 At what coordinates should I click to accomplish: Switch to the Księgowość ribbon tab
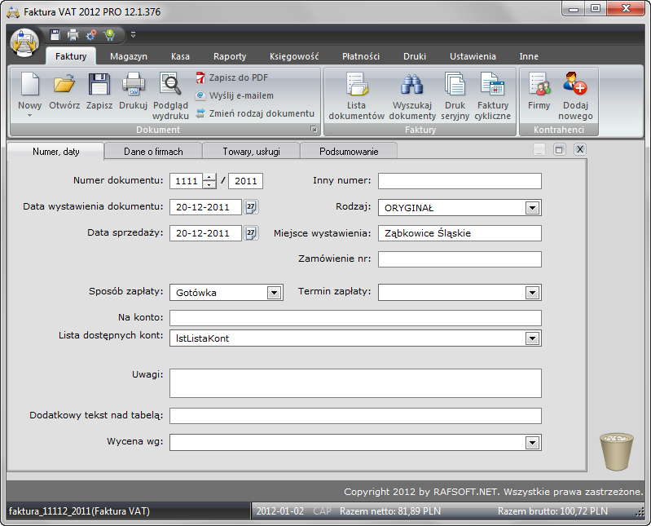pyautogui.click(x=294, y=56)
